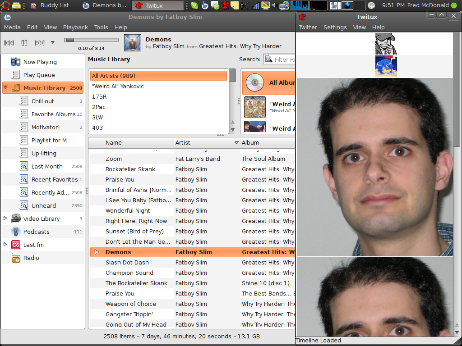The height and width of the screenshot is (346, 462).
Task: Open Fred McDonald user menu
Action: tap(428, 5)
